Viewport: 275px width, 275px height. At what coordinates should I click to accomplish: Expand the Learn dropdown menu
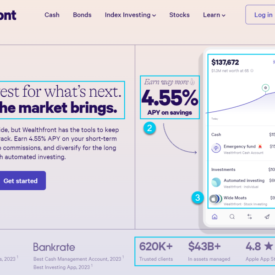[x=214, y=15]
